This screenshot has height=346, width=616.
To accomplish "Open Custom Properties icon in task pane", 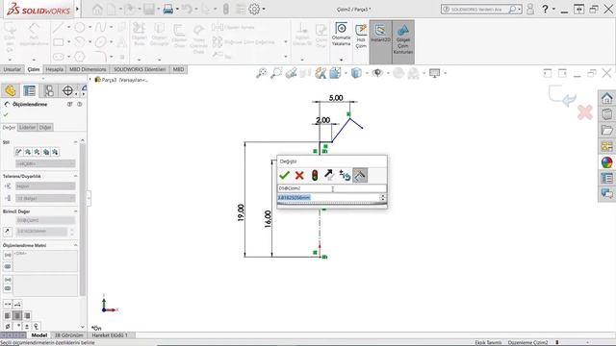I will (x=606, y=178).
